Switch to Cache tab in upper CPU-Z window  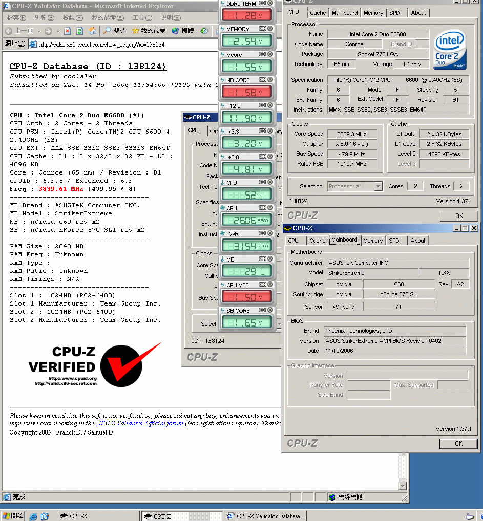318,13
